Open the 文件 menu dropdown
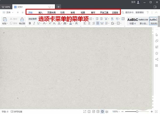 click(x=8, y=13)
